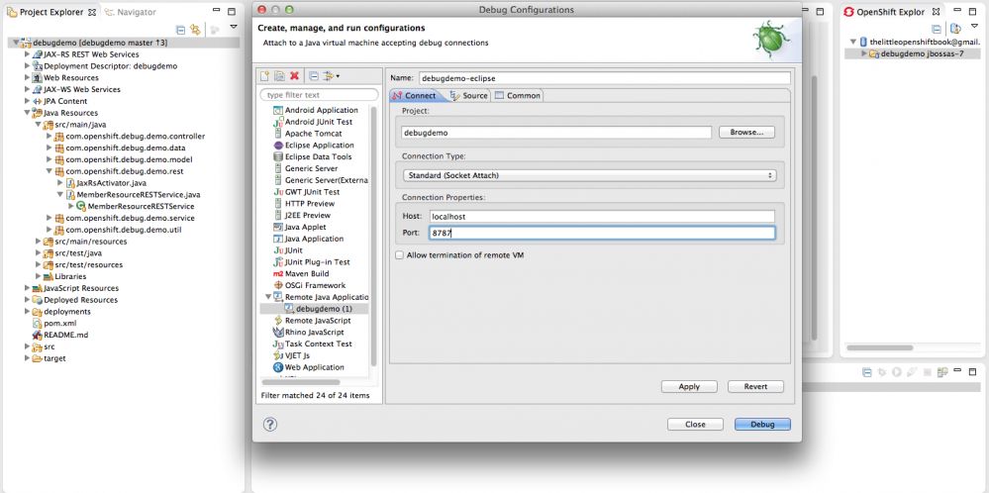The width and height of the screenshot is (989, 493).
Task: Open the Connection Type dropdown
Action: (x=589, y=175)
